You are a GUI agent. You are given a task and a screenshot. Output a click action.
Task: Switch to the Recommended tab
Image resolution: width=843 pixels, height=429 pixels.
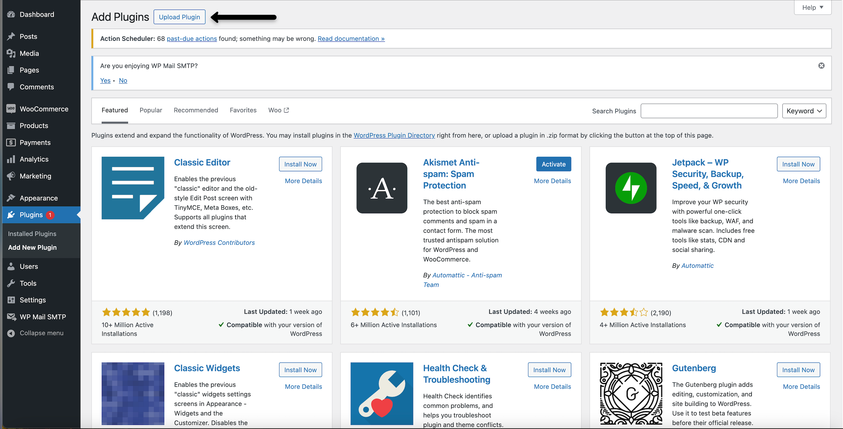(196, 110)
